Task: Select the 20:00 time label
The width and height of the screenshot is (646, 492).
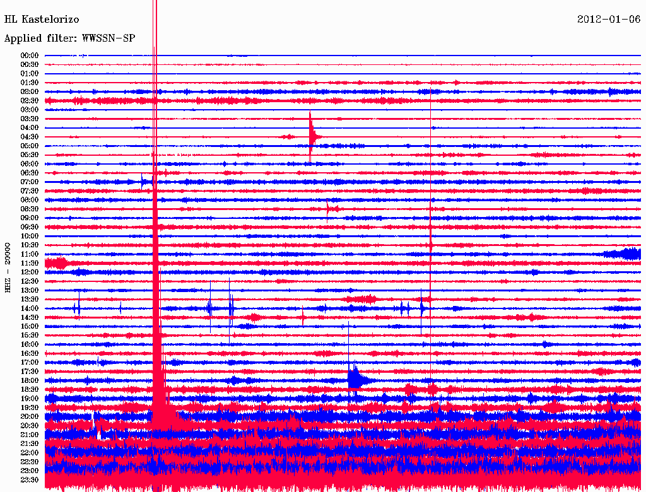Action: [30, 416]
